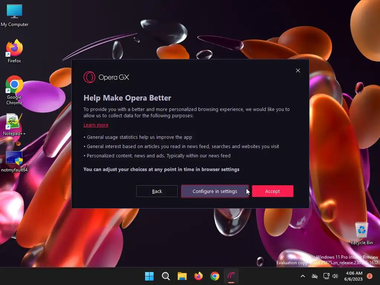
Task: Click the Opera GX logo in dialog
Action: click(x=107, y=77)
